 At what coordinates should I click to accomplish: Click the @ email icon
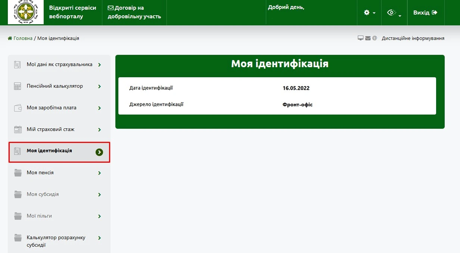coord(374,38)
